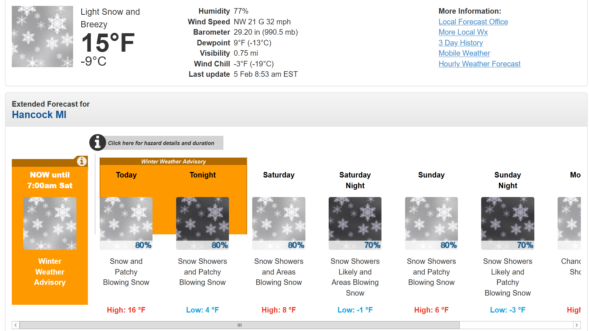Select the Tonight snow showers icon

click(x=202, y=223)
